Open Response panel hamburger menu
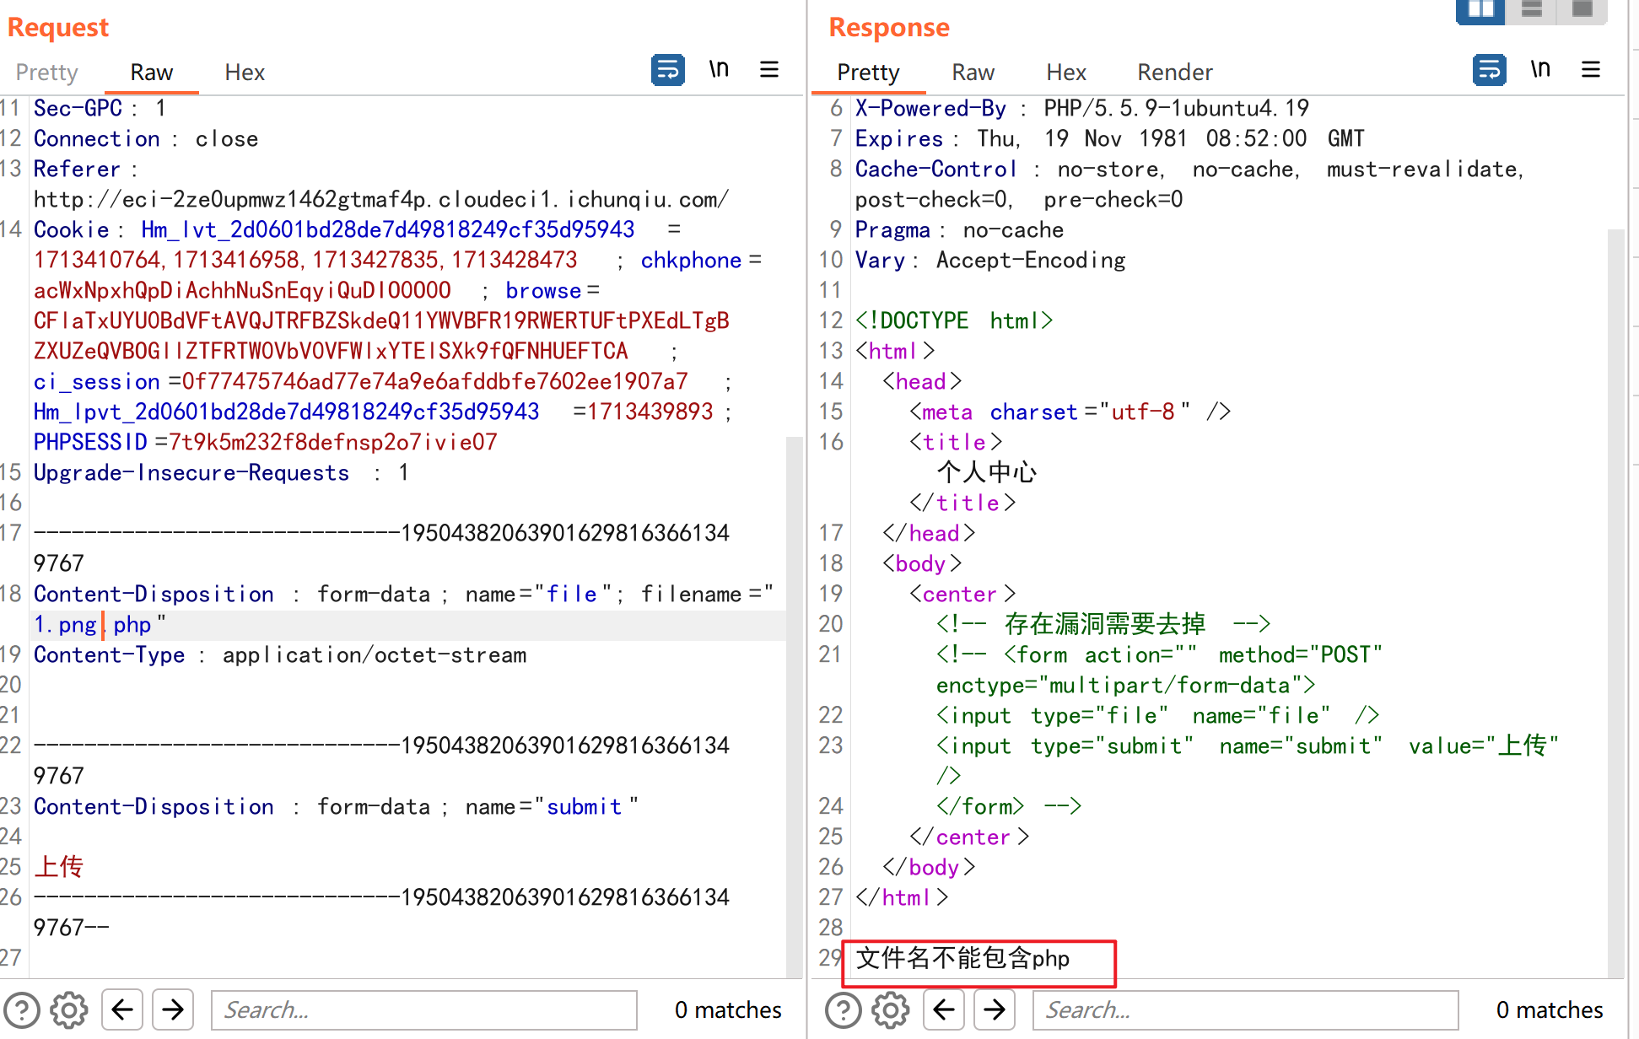This screenshot has width=1639, height=1039. [1590, 70]
